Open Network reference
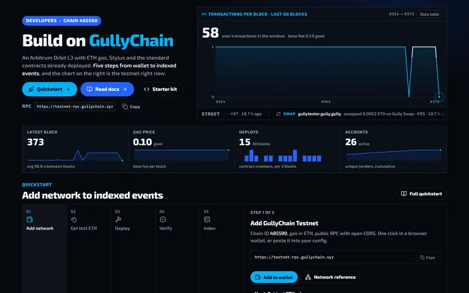 (x=331, y=277)
